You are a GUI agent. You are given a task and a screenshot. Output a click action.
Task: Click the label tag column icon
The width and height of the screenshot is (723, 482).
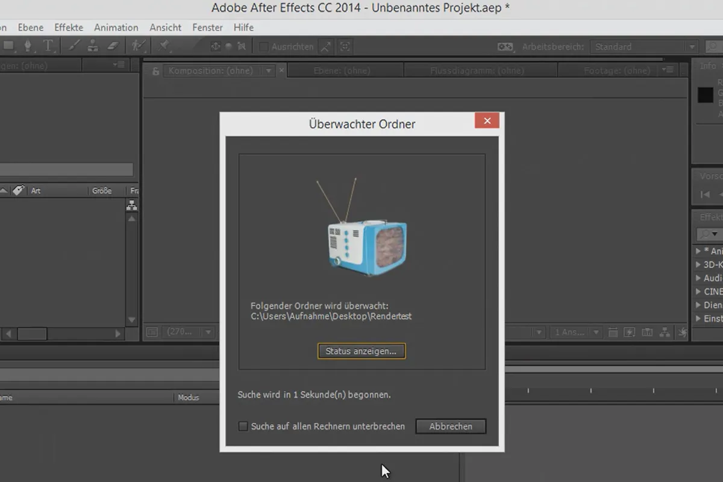[x=19, y=190]
